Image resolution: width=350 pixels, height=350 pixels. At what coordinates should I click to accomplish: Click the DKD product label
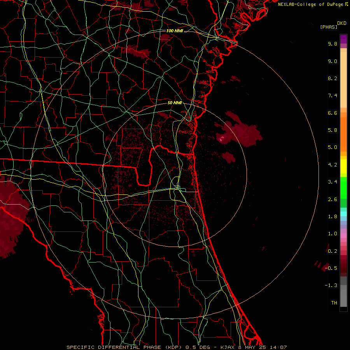(342, 23)
